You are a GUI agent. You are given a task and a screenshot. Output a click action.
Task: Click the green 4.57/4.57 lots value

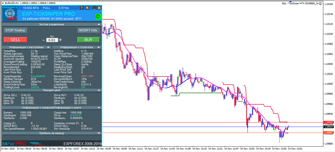click(x=76, y=115)
